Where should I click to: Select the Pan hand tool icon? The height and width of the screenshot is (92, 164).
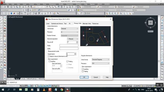(47, 7)
